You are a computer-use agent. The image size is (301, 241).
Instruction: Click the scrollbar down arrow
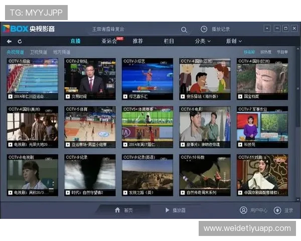point(298,200)
